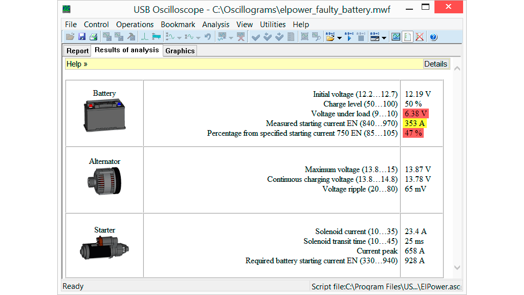
Task: Click the fit waveform to frame icon
Action: [x=304, y=37]
